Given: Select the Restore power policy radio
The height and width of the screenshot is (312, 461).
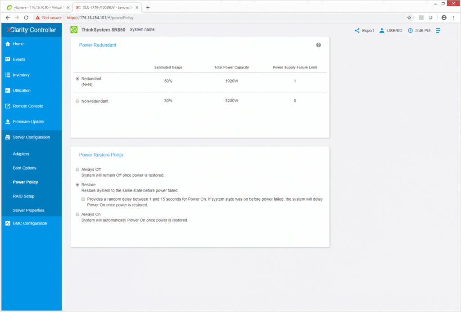Looking at the screenshot, I should point(77,185).
